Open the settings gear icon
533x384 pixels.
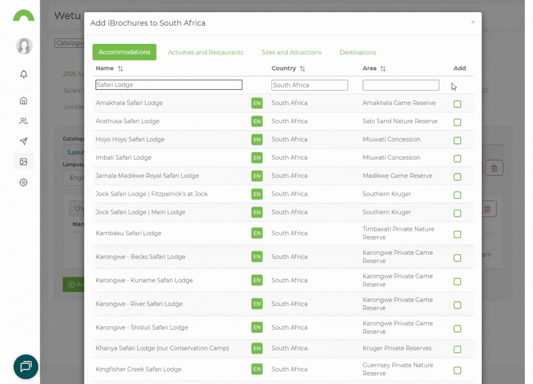pyautogui.click(x=23, y=182)
